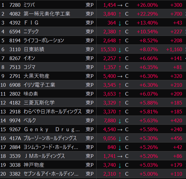
Task: Click the right arrow in 大黒天物産 row
Action: pos(120,76)
